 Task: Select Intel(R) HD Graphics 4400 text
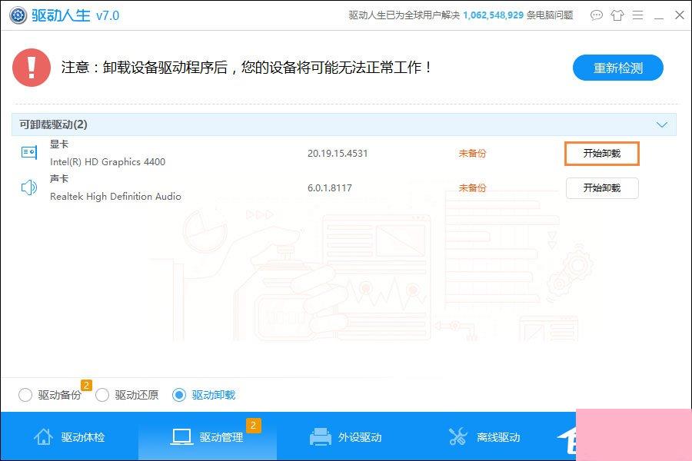pos(108,162)
